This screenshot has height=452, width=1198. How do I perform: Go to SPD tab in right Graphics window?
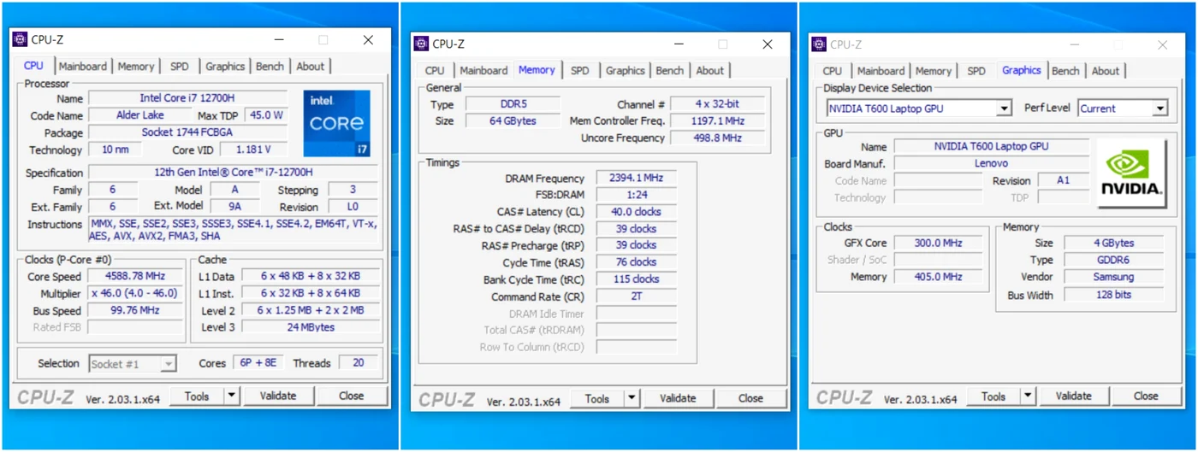point(976,71)
